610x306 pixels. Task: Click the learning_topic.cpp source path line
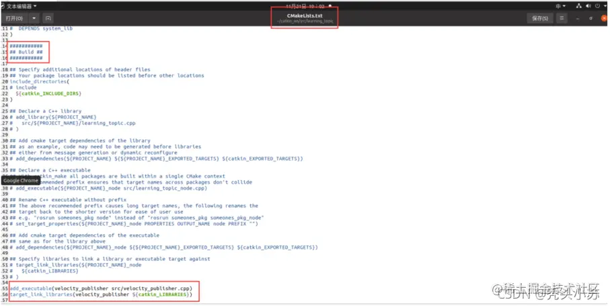coord(73,123)
